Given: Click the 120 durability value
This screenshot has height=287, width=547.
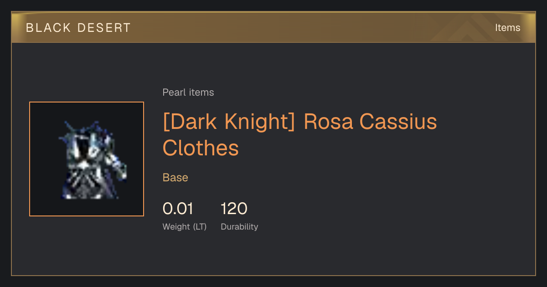Looking at the screenshot, I should (x=234, y=209).
